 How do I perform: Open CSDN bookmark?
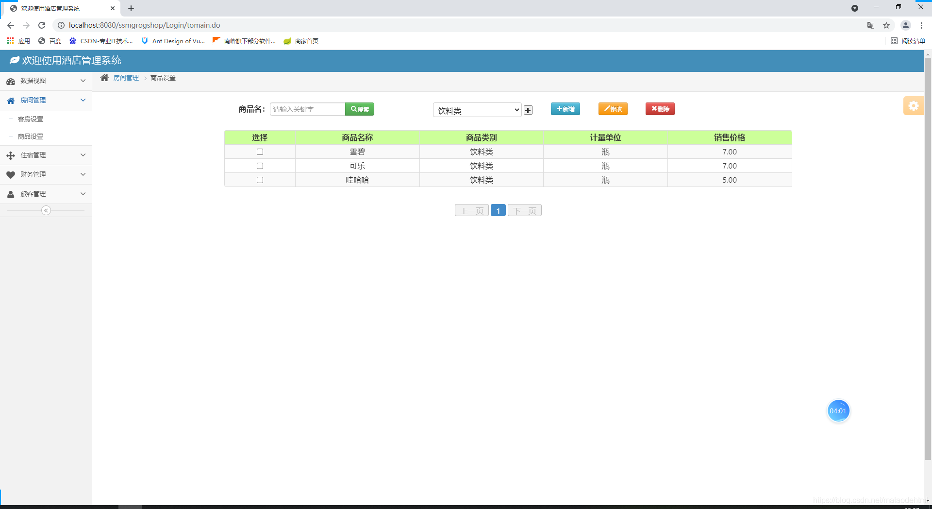point(101,41)
